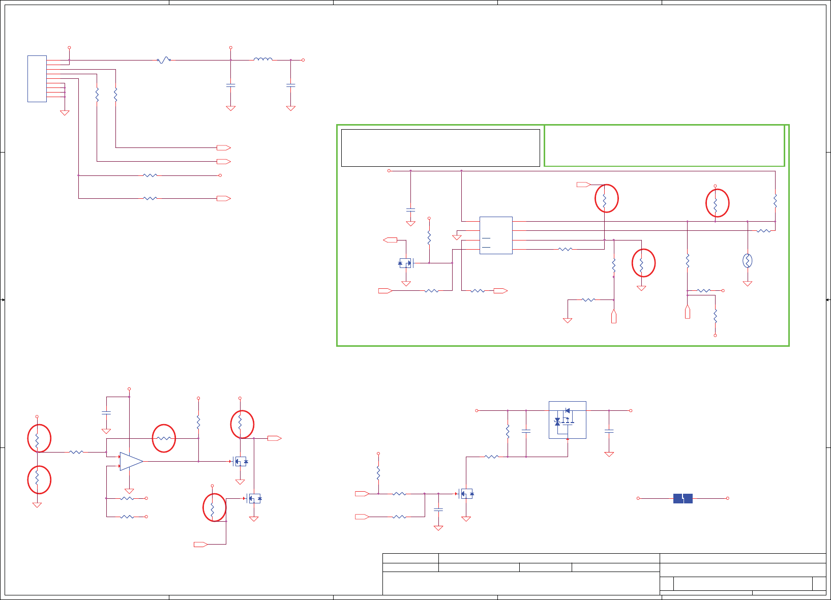Click the multi-pin connector block
831x600 pixels.
coord(37,79)
